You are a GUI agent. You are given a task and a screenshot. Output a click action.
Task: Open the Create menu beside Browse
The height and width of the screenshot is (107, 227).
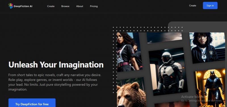tap(51, 6)
